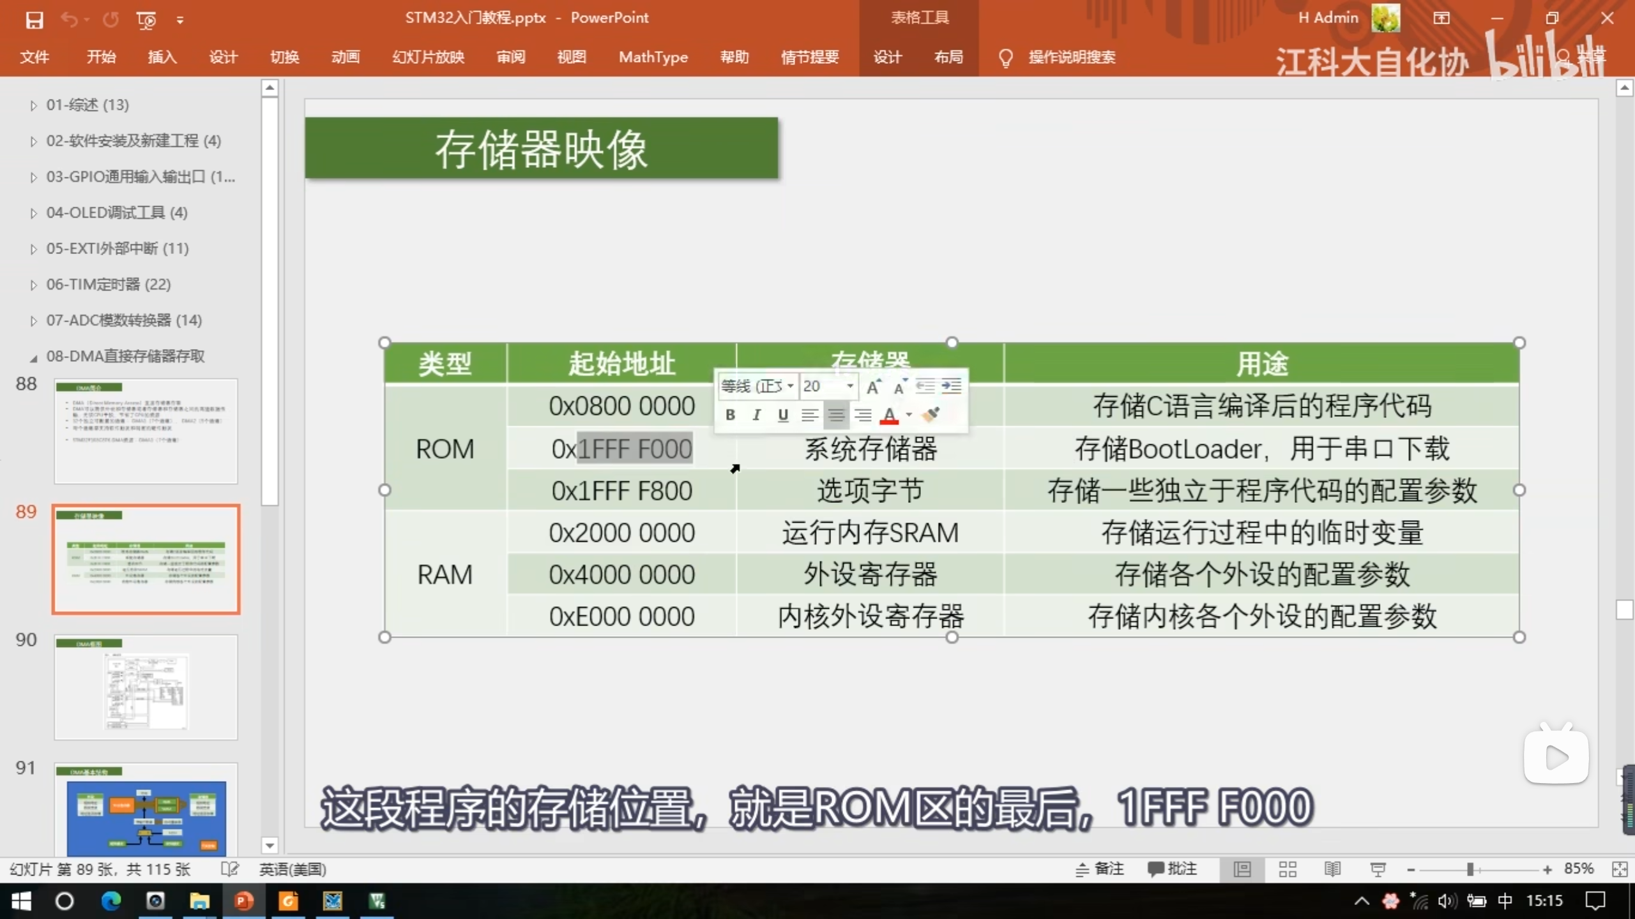This screenshot has width=1635, height=919.
Task: Expand the 06-TIM定时器 section in the slide panel
Action: (x=33, y=285)
